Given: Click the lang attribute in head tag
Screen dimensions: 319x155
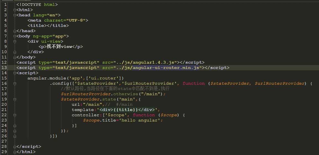Looking at the screenshot, I should click(x=38, y=15).
